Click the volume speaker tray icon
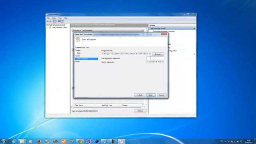This screenshot has width=256, height=144. click(238, 141)
